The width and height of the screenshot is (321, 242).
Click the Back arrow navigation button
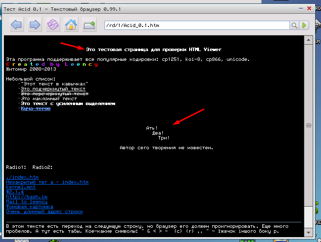coord(17,25)
